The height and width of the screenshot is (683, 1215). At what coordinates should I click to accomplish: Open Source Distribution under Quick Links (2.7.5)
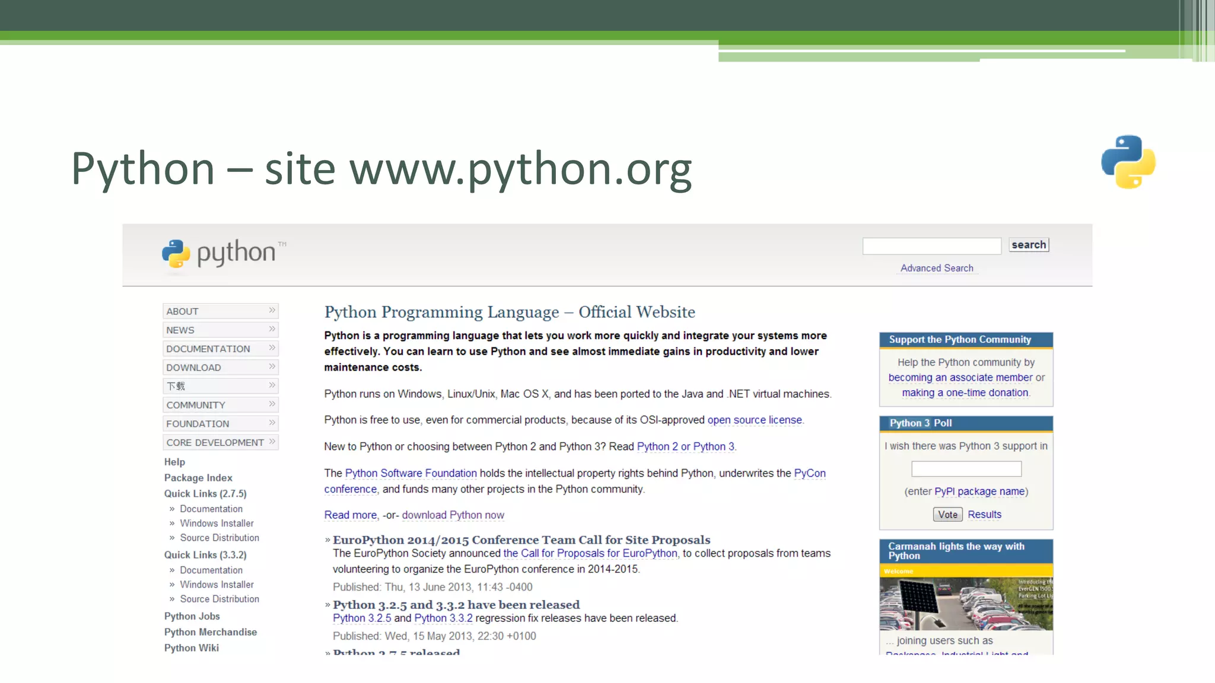(220, 538)
